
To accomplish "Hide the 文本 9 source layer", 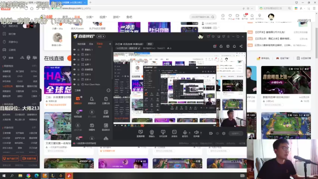I will point(74,74).
